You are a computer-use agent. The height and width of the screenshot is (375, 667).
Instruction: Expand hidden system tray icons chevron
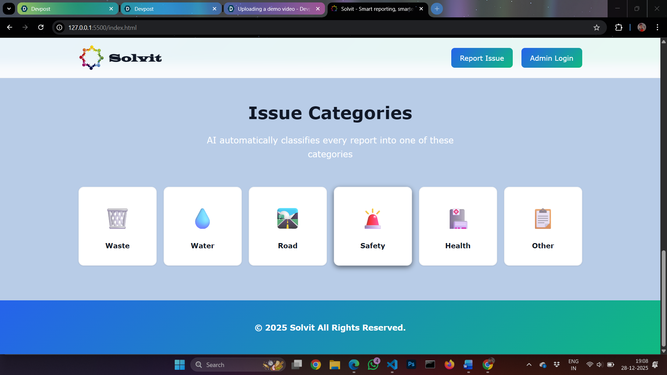pyautogui.click(x=529, y=365)
